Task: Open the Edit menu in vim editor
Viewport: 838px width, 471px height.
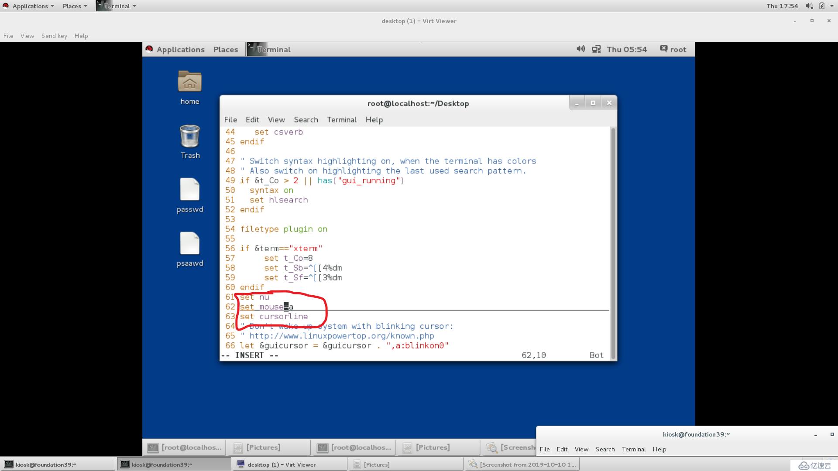Action: click(x=252, y=119)
